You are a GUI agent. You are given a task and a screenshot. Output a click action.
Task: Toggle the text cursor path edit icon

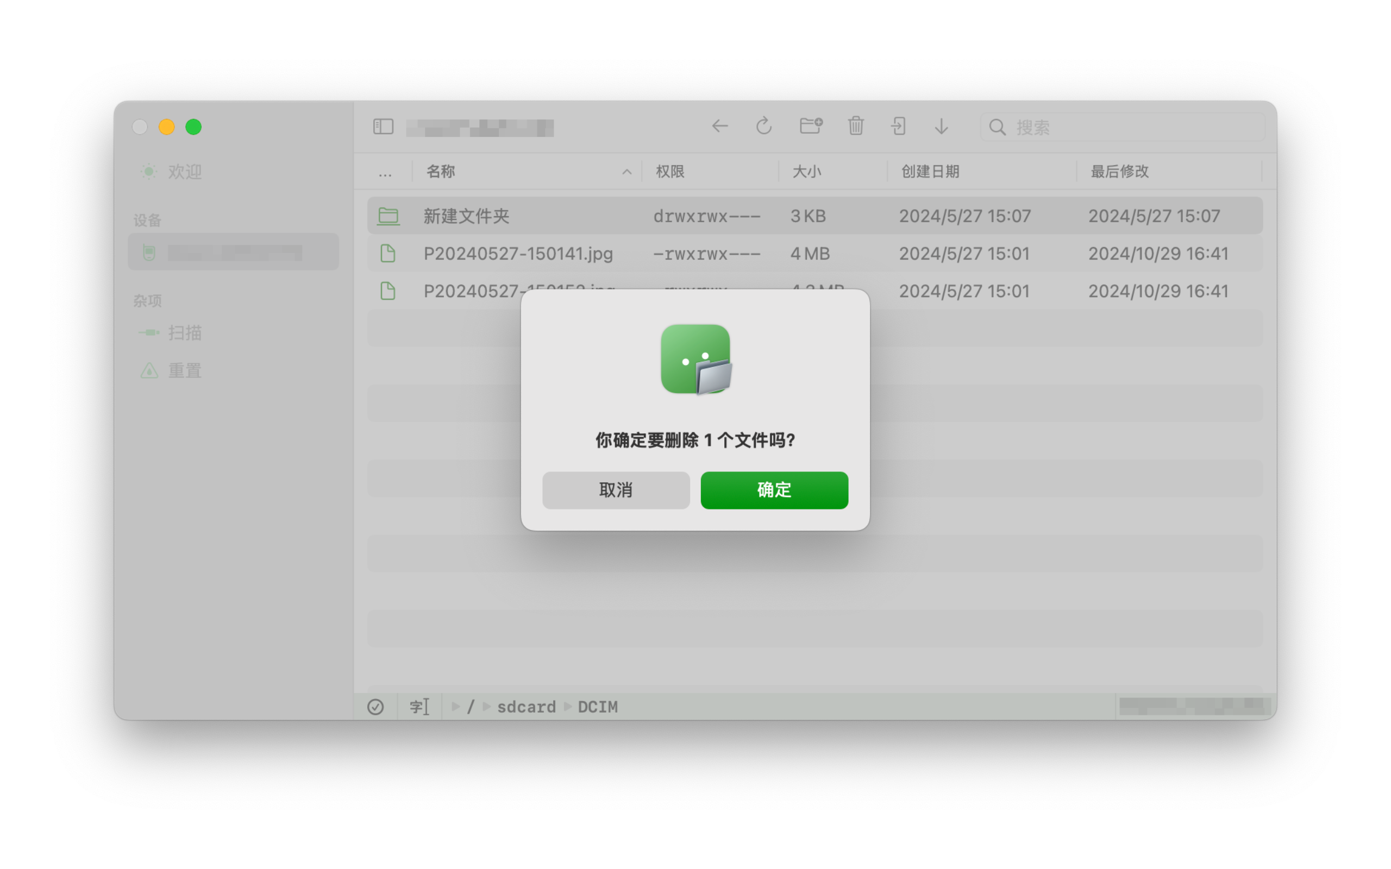419,707
